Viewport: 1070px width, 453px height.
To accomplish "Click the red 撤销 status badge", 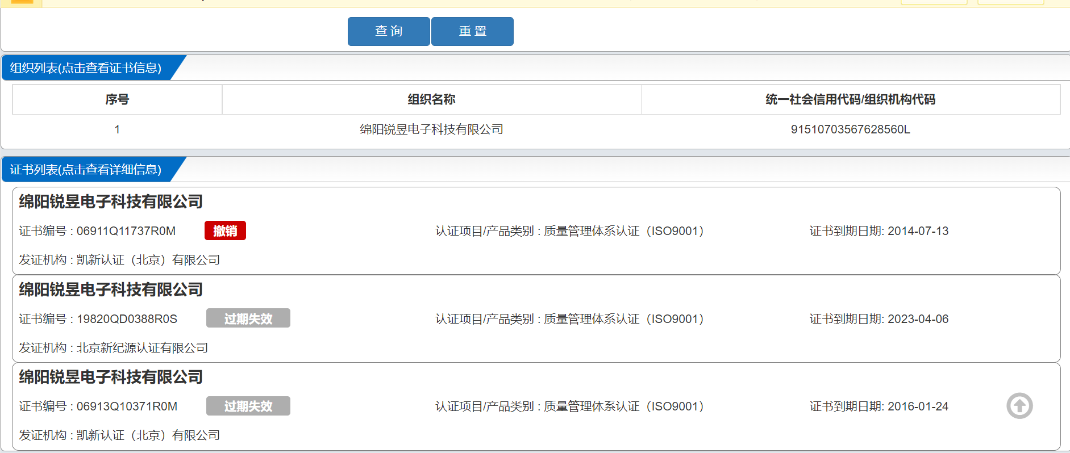I will tap(225, 230).
